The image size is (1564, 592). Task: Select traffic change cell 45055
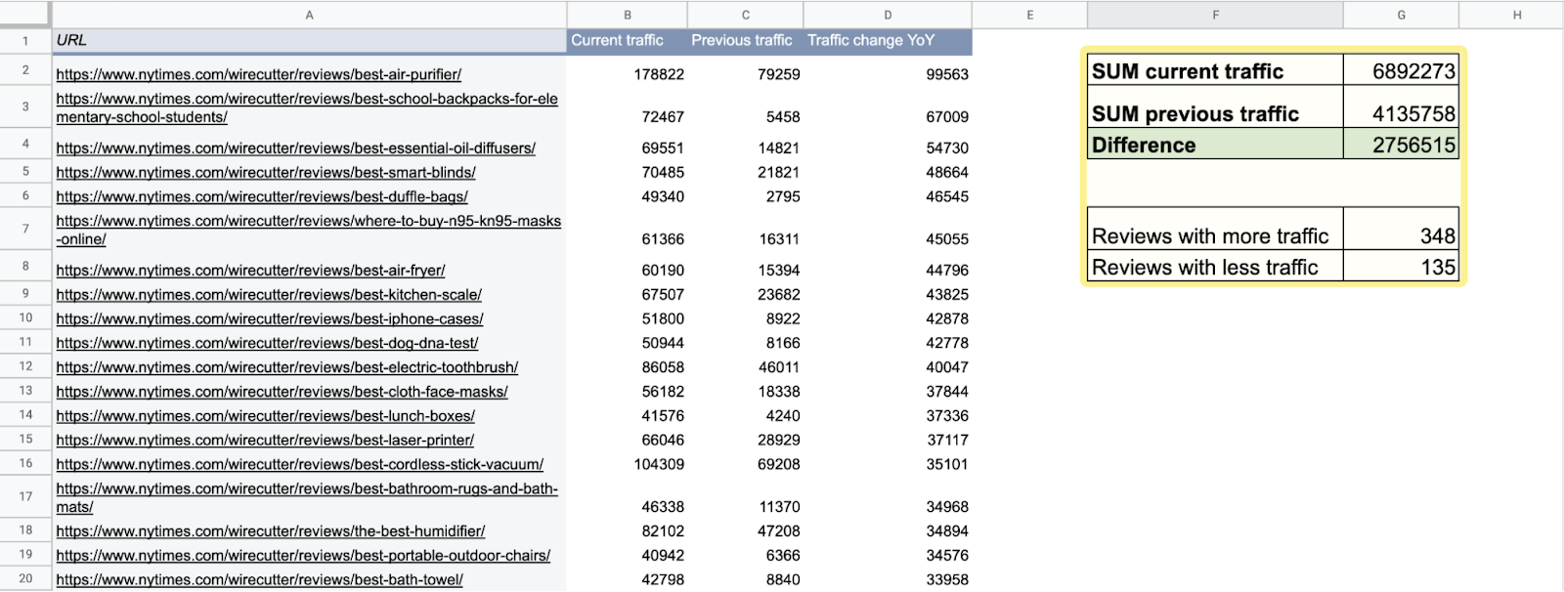click(x=888, y=230)
